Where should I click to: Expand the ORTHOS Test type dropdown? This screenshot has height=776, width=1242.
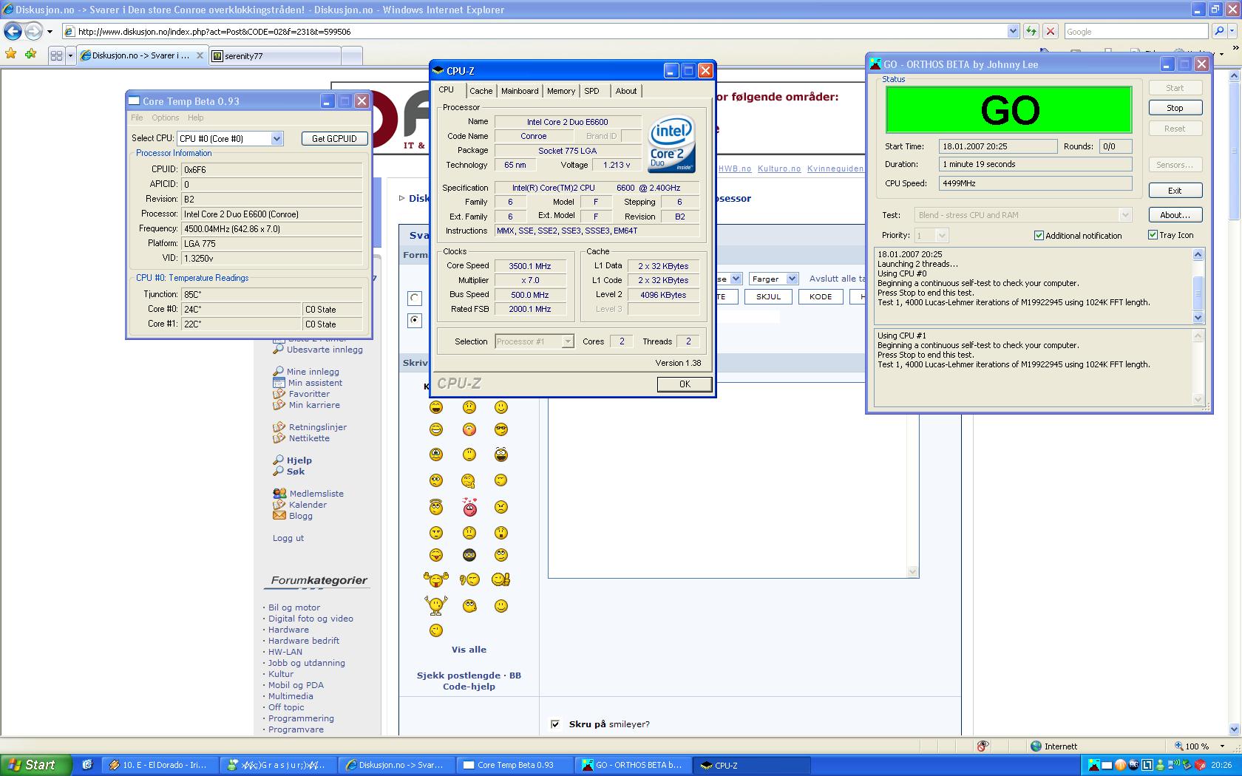point(1125,215)
